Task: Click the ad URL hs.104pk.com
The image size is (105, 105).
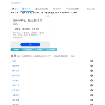Action: (x=17, y=38)
